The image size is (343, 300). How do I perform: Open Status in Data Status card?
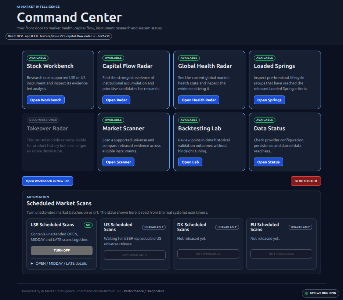click(x=268, y=162)
